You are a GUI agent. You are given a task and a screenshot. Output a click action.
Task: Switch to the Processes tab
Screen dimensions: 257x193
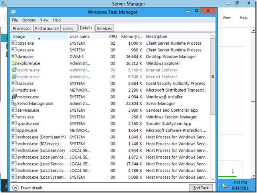click(22, 28)
